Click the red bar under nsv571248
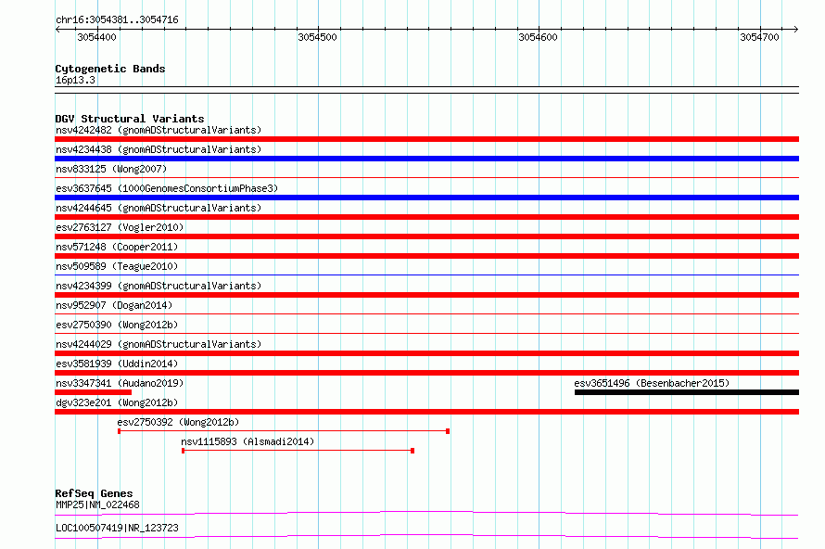This screenshot has width=825, height=549. 426,256
